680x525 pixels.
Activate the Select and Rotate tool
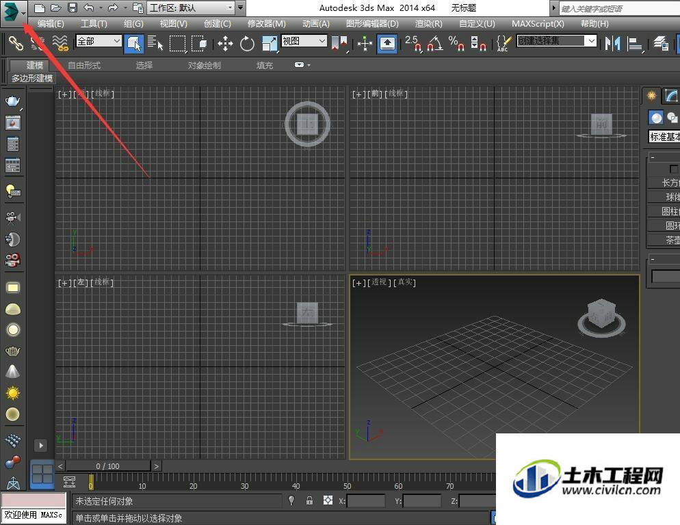(247, 43)
